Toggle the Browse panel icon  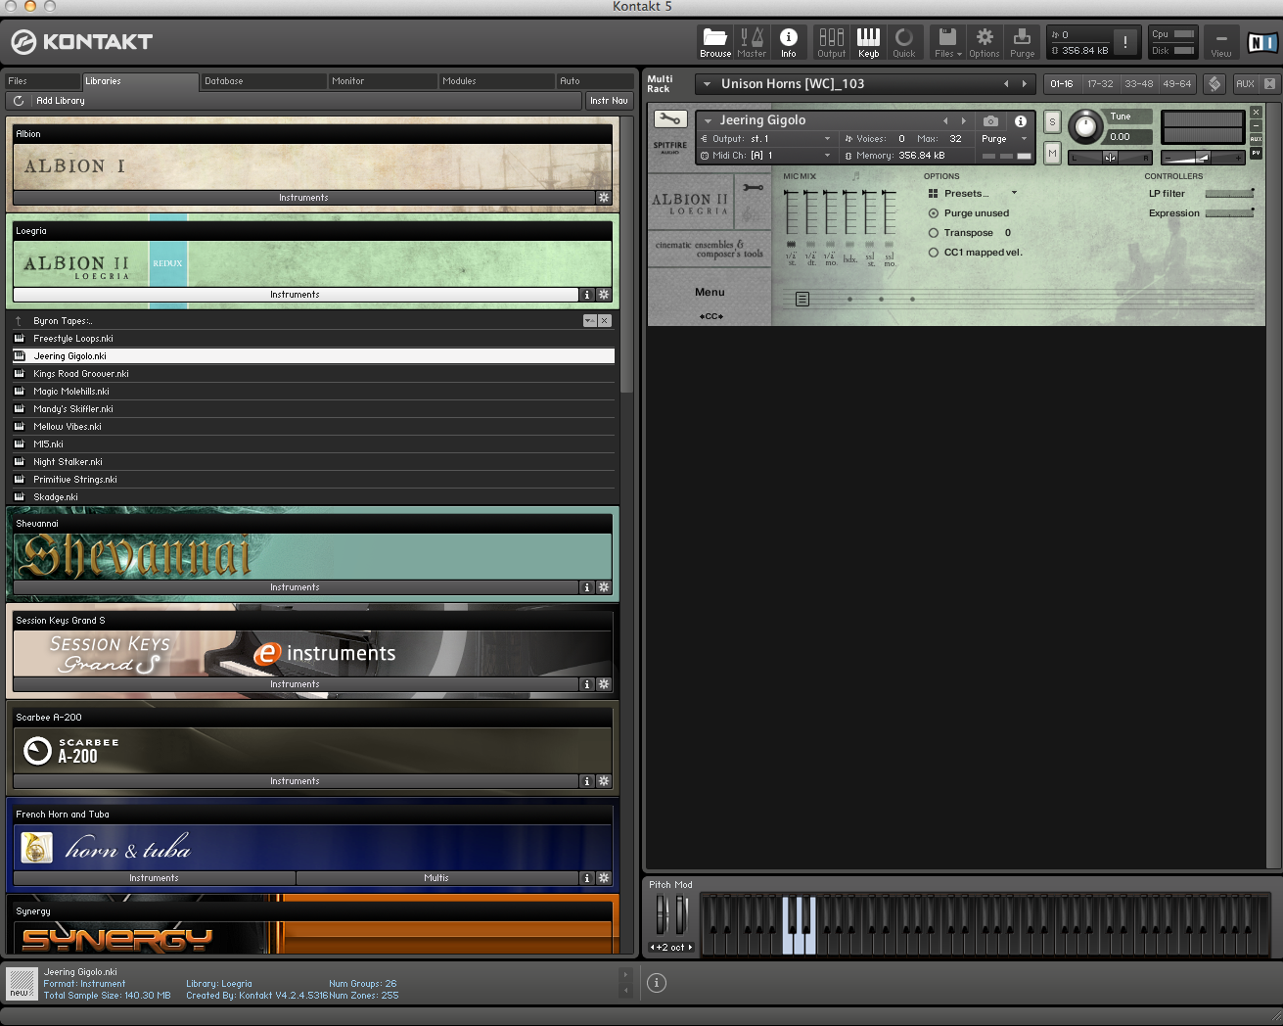(715, 42)
